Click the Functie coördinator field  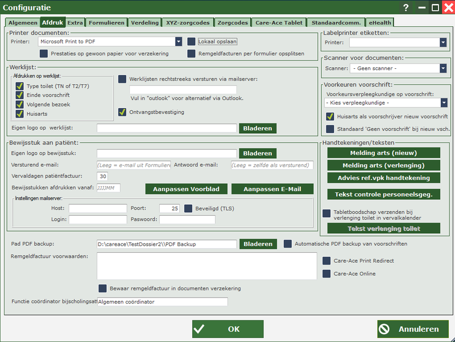[163, 302]
